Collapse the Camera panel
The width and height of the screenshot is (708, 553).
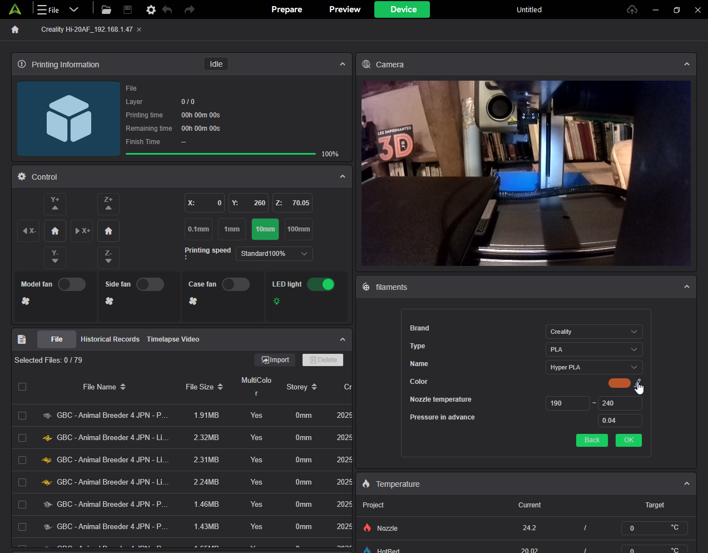686,65
